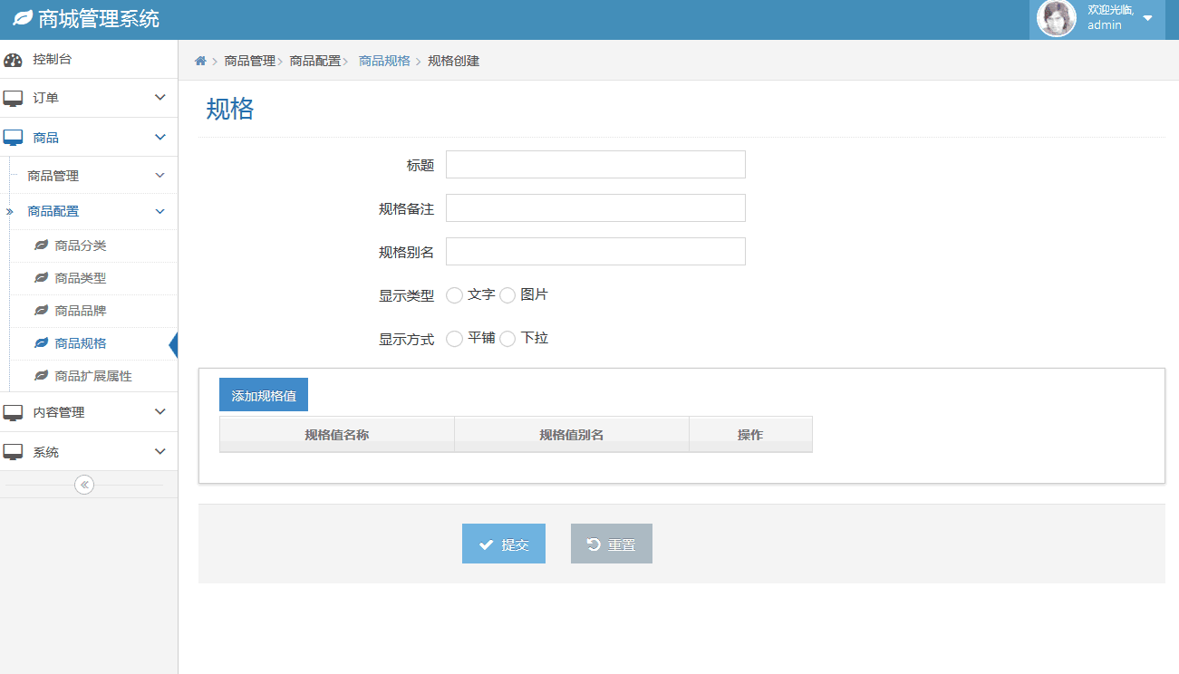The height and width of the screenshot is (674, 1179).
Task: Open 商品扩展属性 in the sidebar
Action: point(93,376)
